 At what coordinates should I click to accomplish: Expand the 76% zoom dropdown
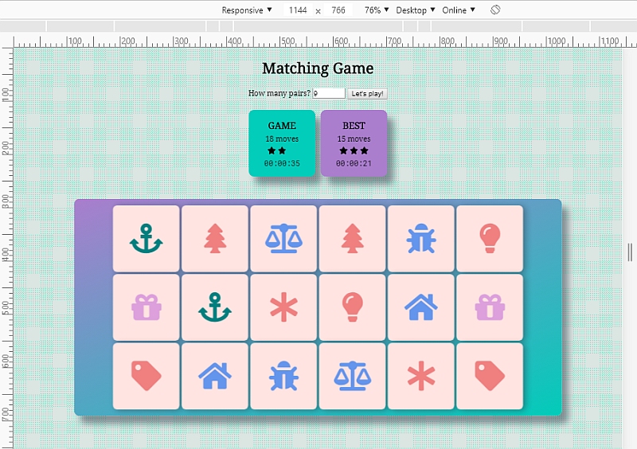[377, 10]
